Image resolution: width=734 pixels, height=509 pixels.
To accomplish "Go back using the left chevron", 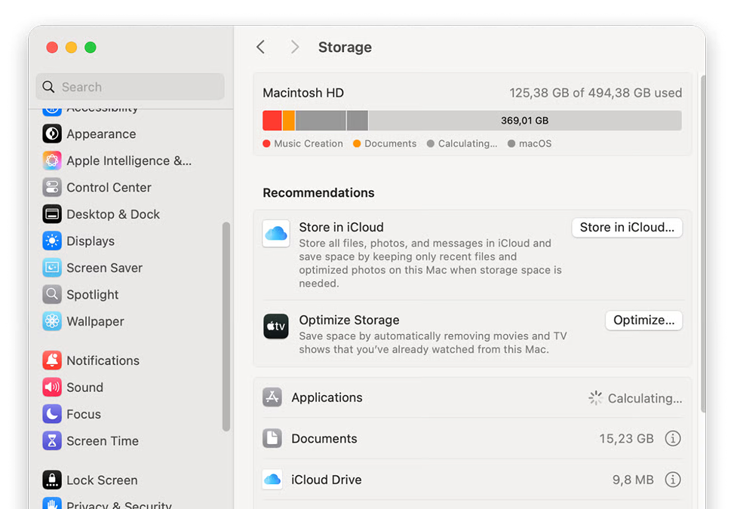I will (261, 48).
